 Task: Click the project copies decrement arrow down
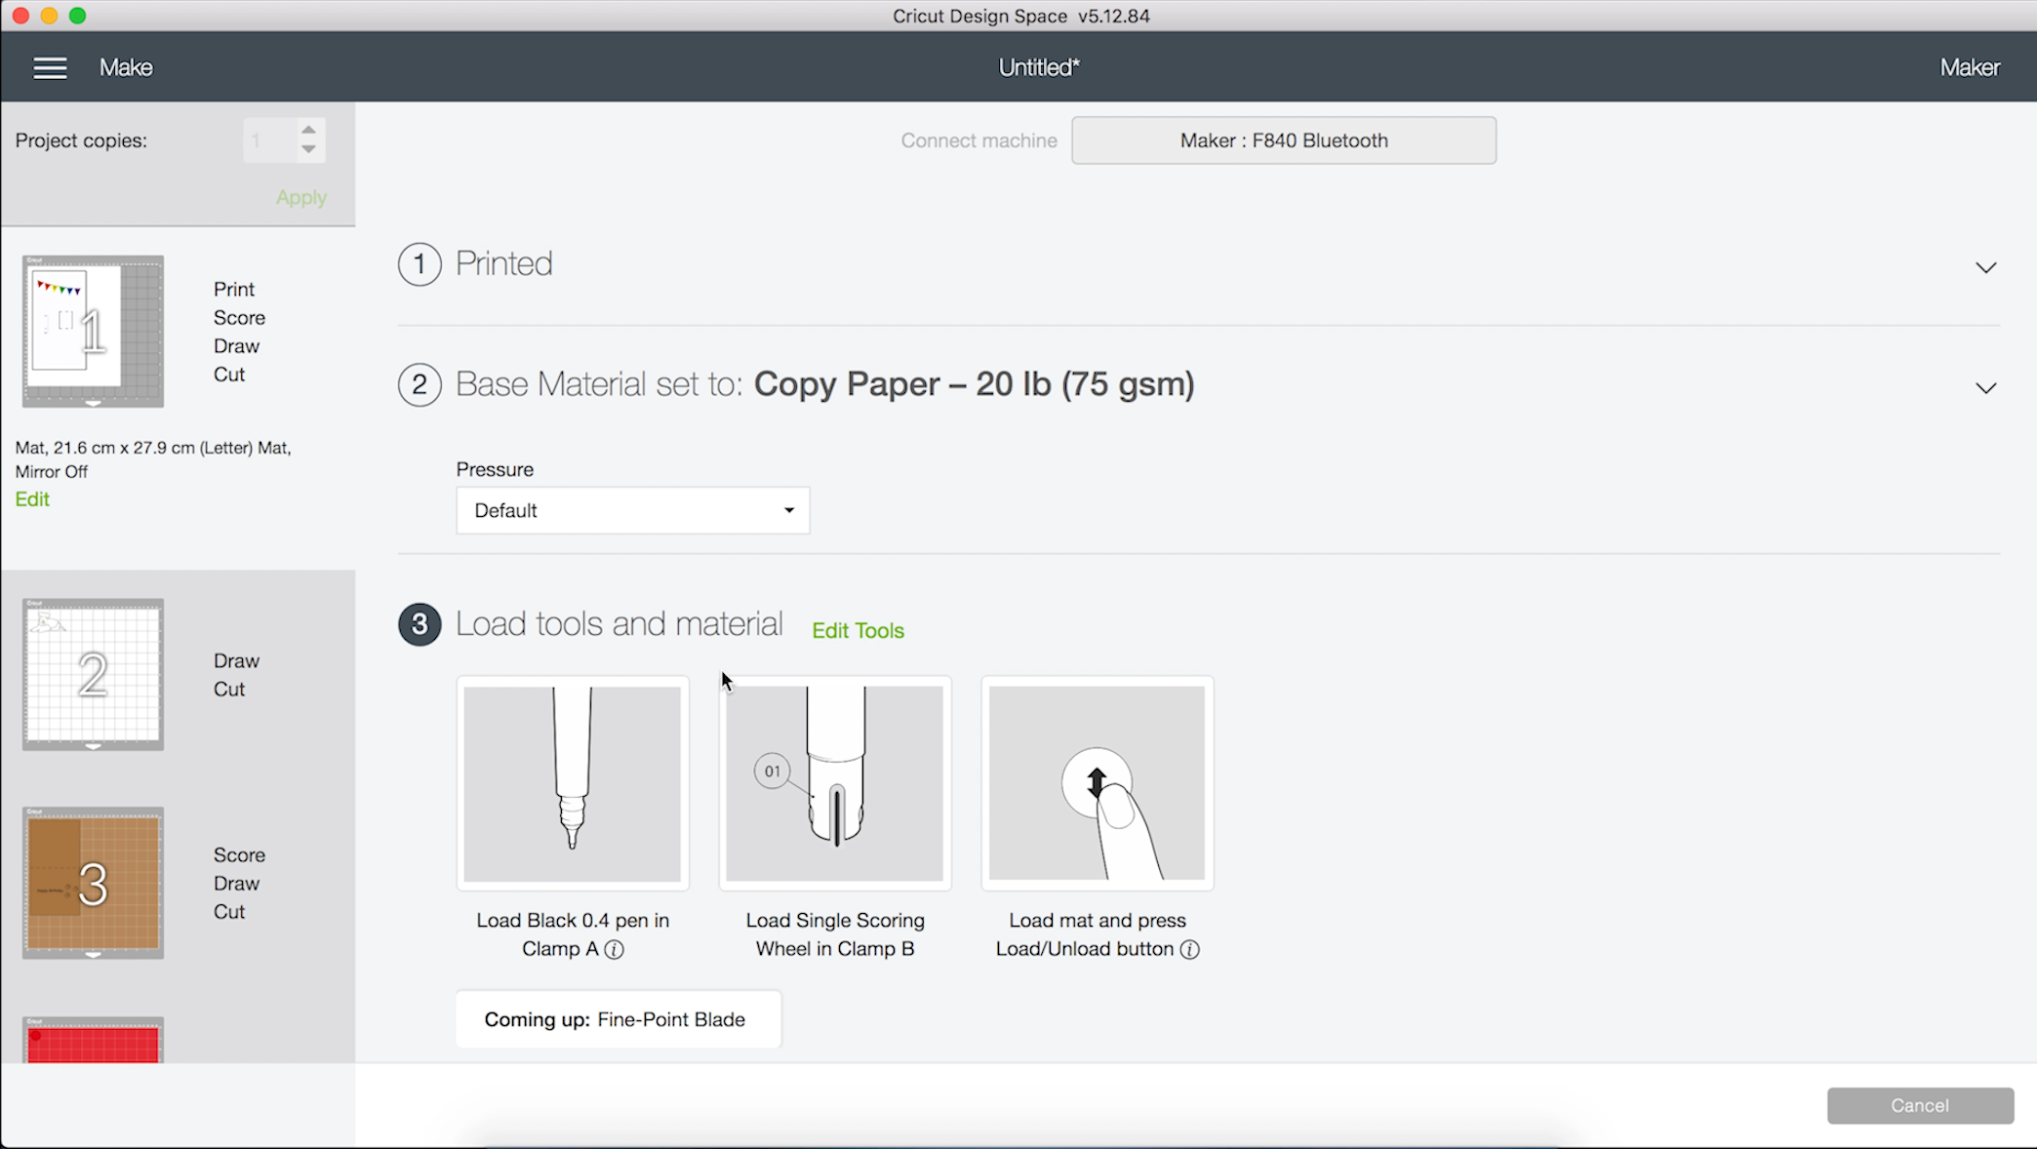[307, 148]
